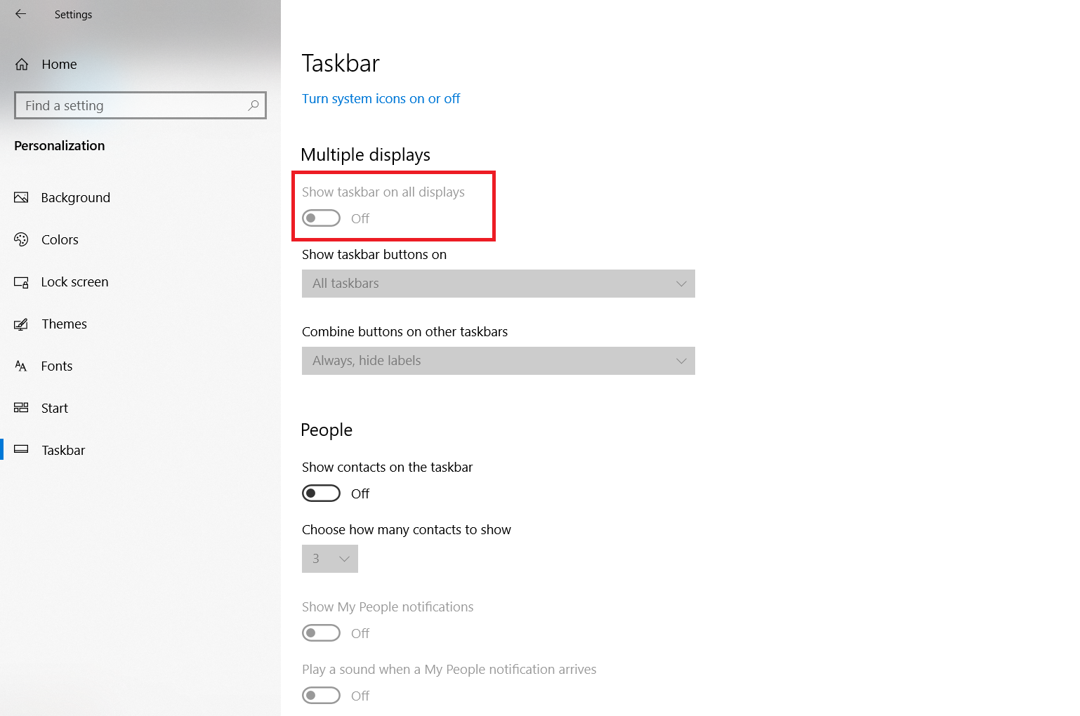
Task: Click Turn system icons on or off
Action: (x=381, y=98)
